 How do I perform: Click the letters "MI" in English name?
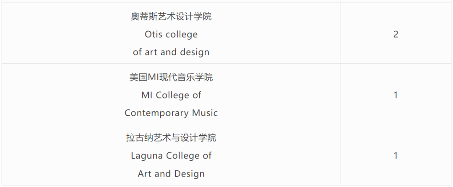tap(147, 95)
